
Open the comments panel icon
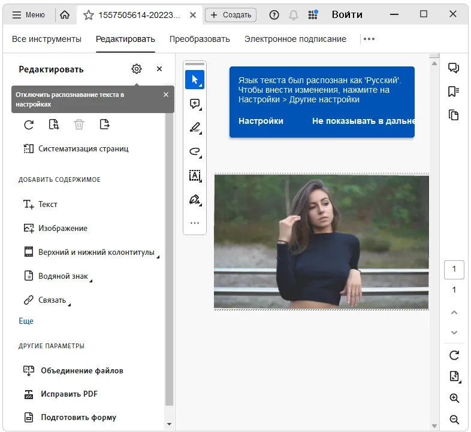454,68
